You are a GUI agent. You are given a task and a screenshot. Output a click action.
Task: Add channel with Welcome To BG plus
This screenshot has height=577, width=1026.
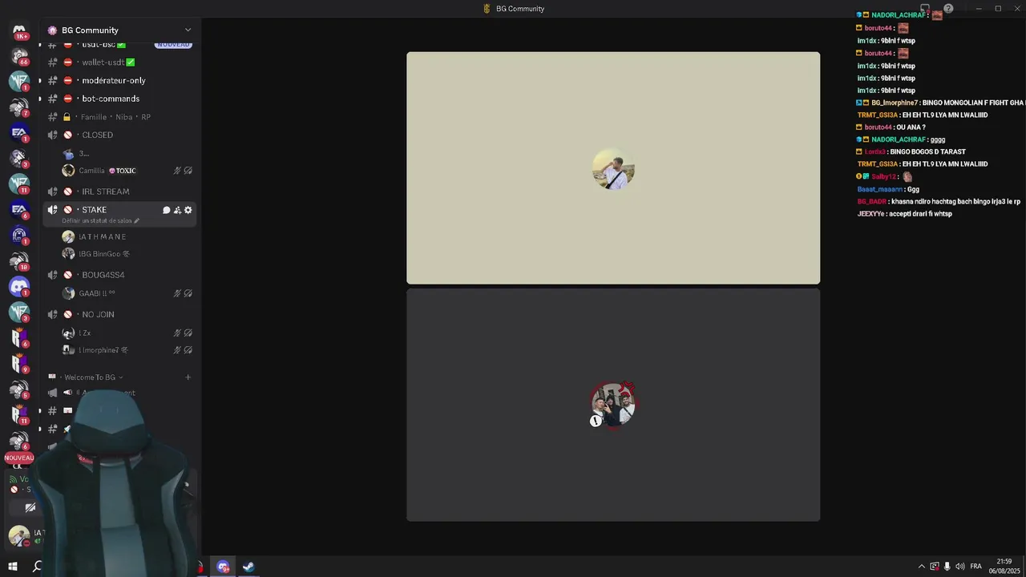point(188,377)
